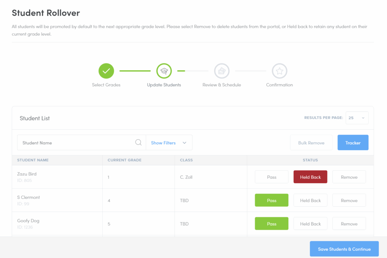Click the Review & Schedule step icon
This screenshot has width=387, height=258.
point(221,71)
